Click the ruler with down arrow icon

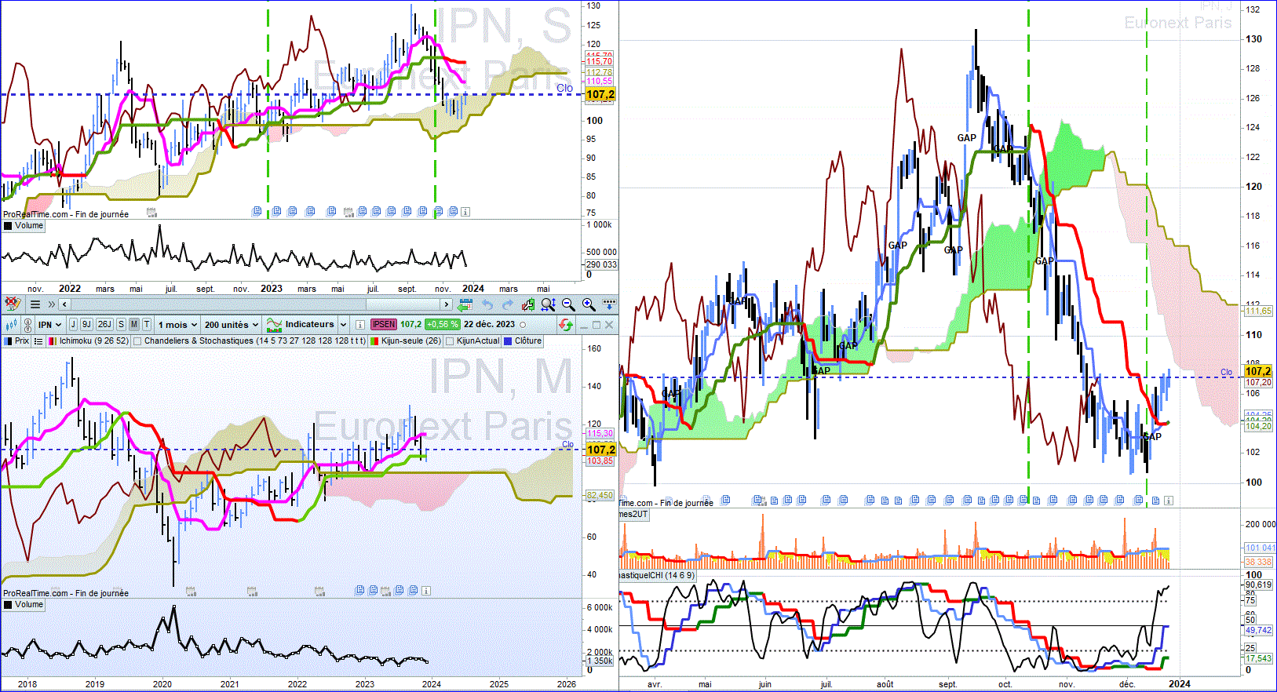609,304
